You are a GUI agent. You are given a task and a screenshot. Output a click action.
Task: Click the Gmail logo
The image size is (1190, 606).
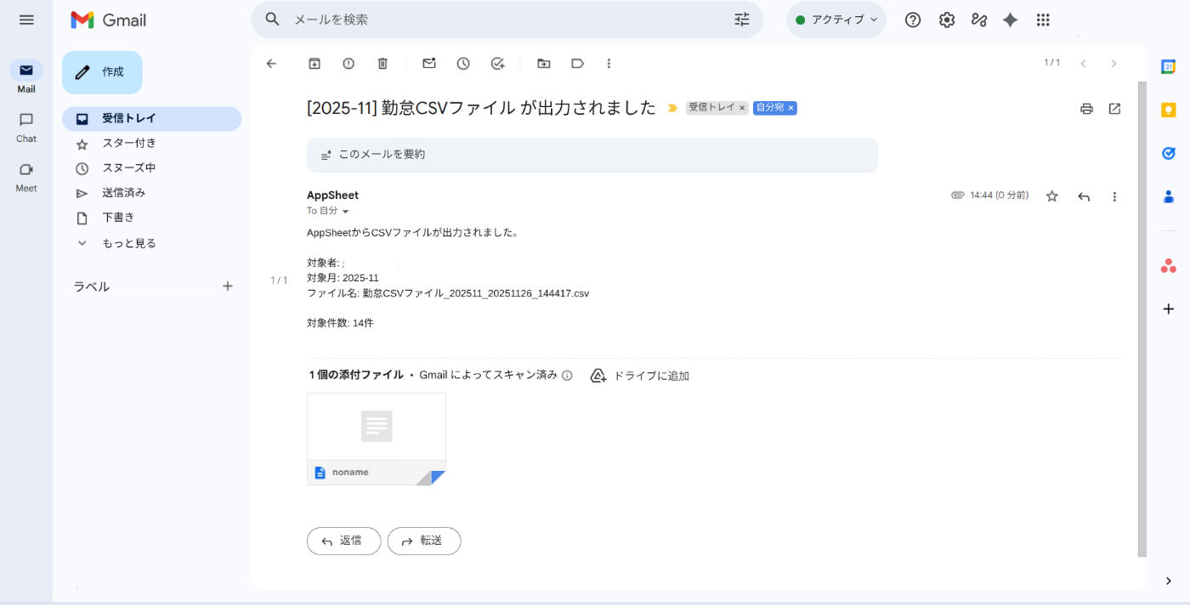pos(108,20)
